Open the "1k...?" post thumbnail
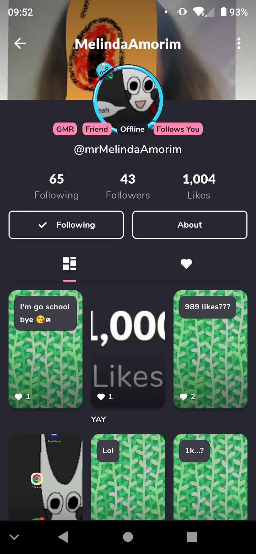 pyautogui.click(x=210, y=477)
